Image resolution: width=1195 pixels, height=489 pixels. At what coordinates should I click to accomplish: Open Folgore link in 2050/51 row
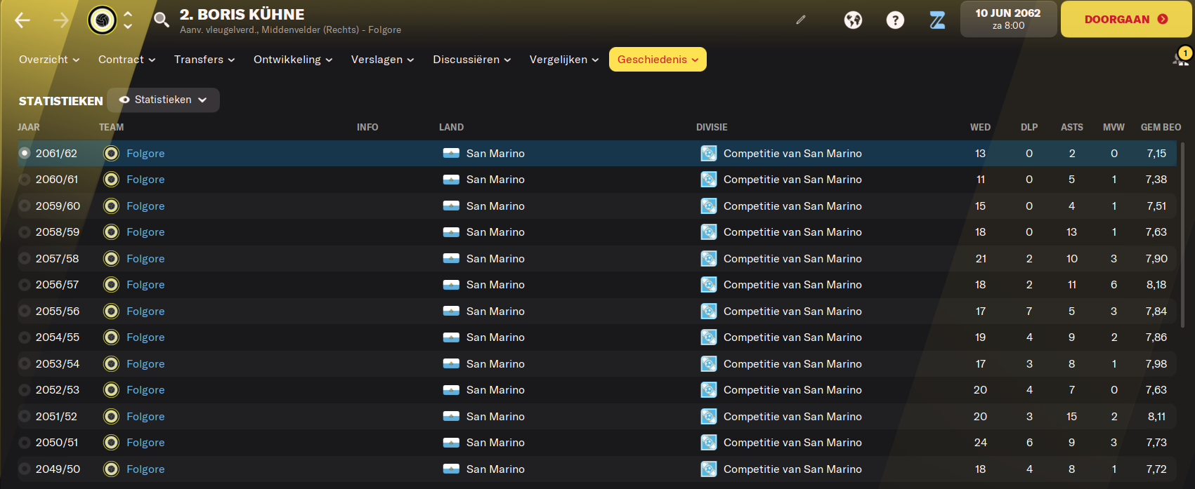pyautogui.click(x=145, y=442)
